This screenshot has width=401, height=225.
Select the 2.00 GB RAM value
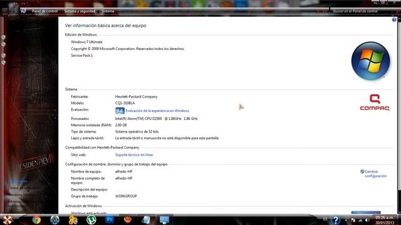tap(121, 125)
